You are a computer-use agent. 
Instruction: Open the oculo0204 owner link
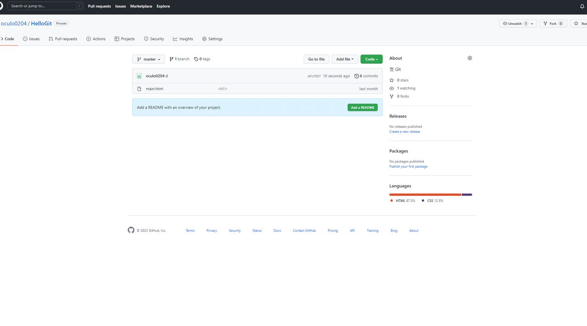[14, 23]
